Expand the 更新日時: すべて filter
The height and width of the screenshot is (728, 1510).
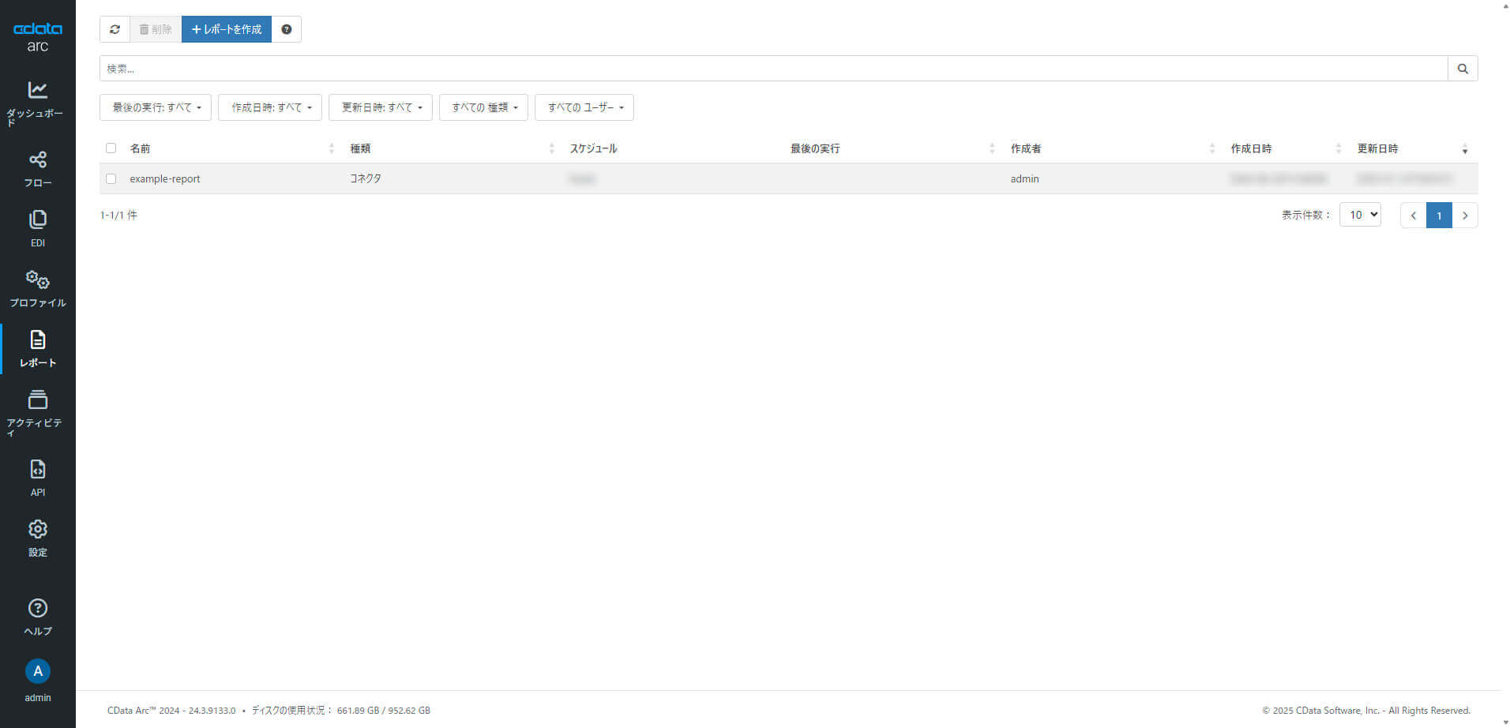[381, 107]
